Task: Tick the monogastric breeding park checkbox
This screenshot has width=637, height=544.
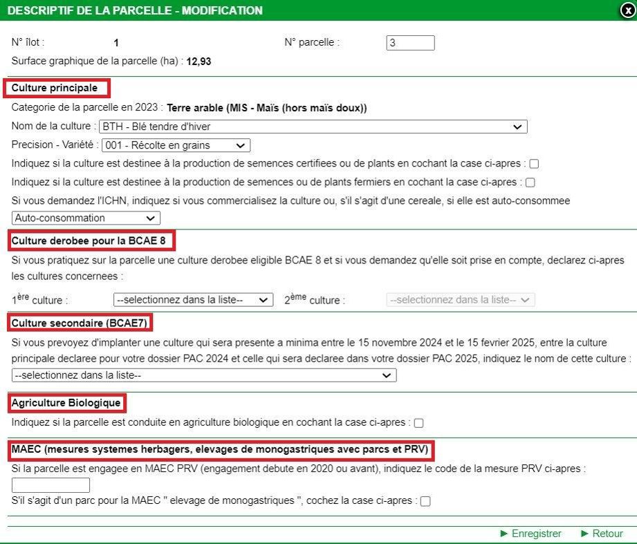Action: (425, 501)
